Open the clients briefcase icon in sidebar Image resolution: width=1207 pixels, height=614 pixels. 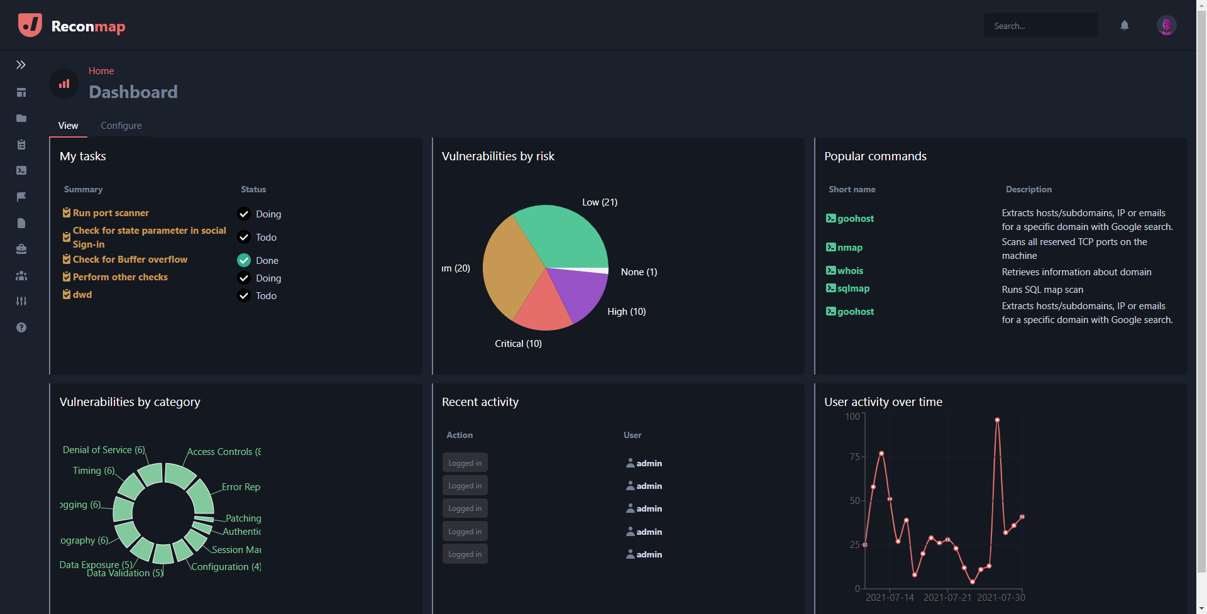pos(21,249)
